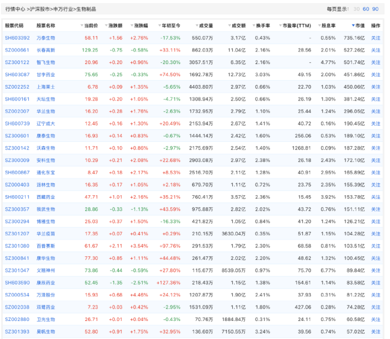
Task: Toggle 关注 for 长春高新
Action: (x=376, y=50)
